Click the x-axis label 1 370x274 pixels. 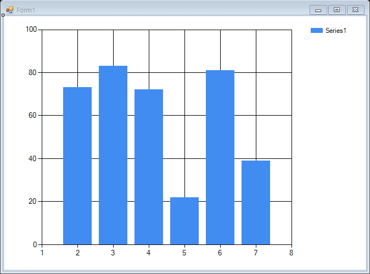coord(42,253)
